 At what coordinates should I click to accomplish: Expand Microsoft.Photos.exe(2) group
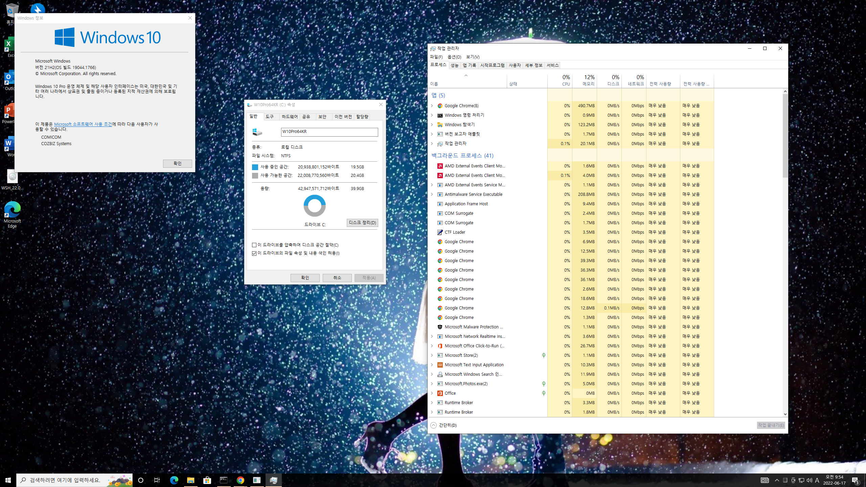(432, 384)
